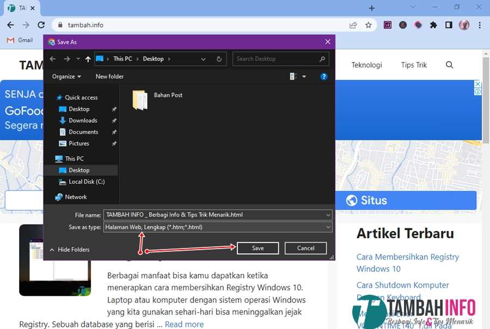The height and width of the screenshot is (329, 490).
Task: Click the dark round K extension icon
Action: tap(403, 25)
